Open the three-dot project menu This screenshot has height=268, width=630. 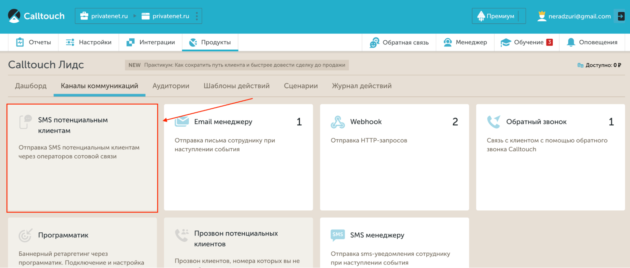197,16
